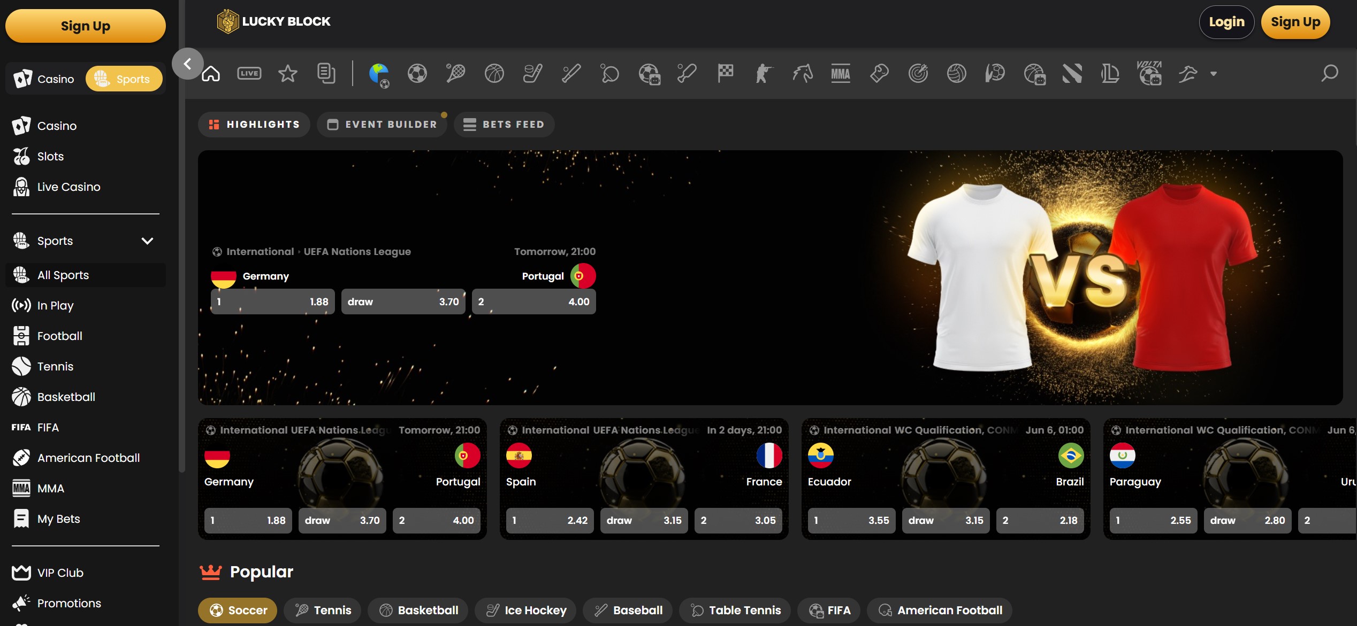Viewport: 1357px width, 626px height.
Task: Click the Login button
Action: pyautogui.click(x=1226, y=22)
